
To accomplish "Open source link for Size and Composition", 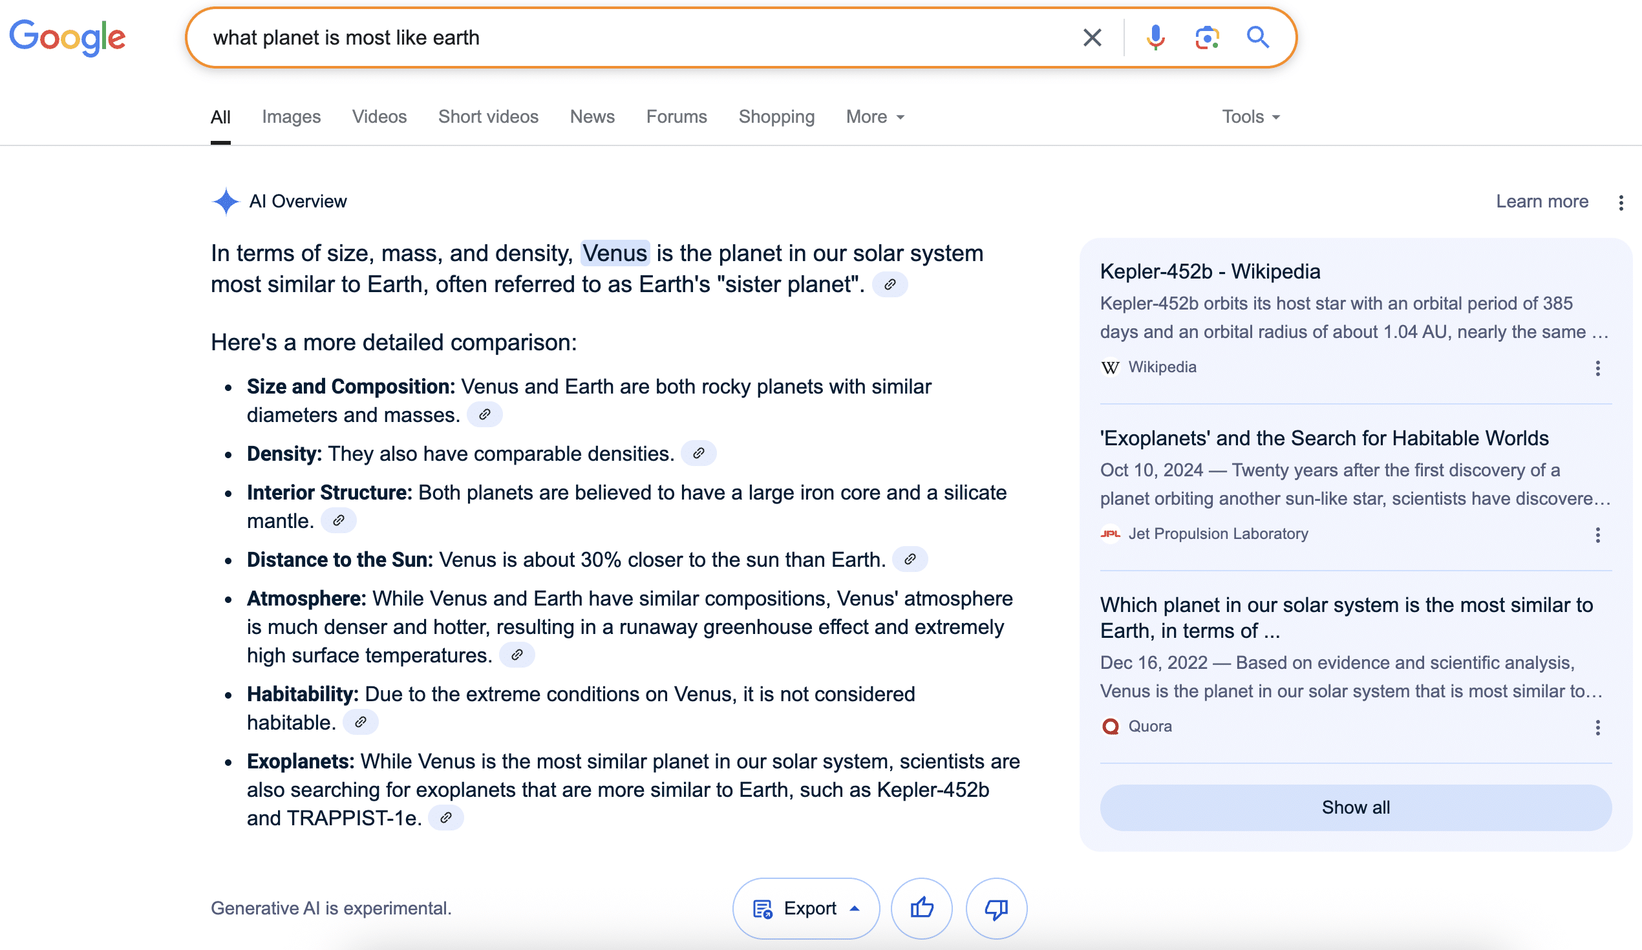I will [x=485, y=415].
